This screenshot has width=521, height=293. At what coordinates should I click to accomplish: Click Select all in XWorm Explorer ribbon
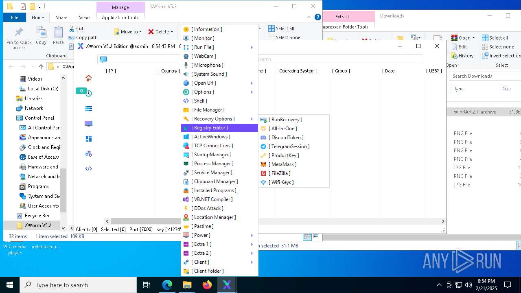pos(281,28)
